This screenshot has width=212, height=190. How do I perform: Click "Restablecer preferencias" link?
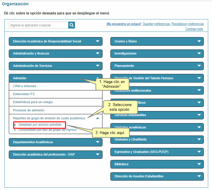188,24
